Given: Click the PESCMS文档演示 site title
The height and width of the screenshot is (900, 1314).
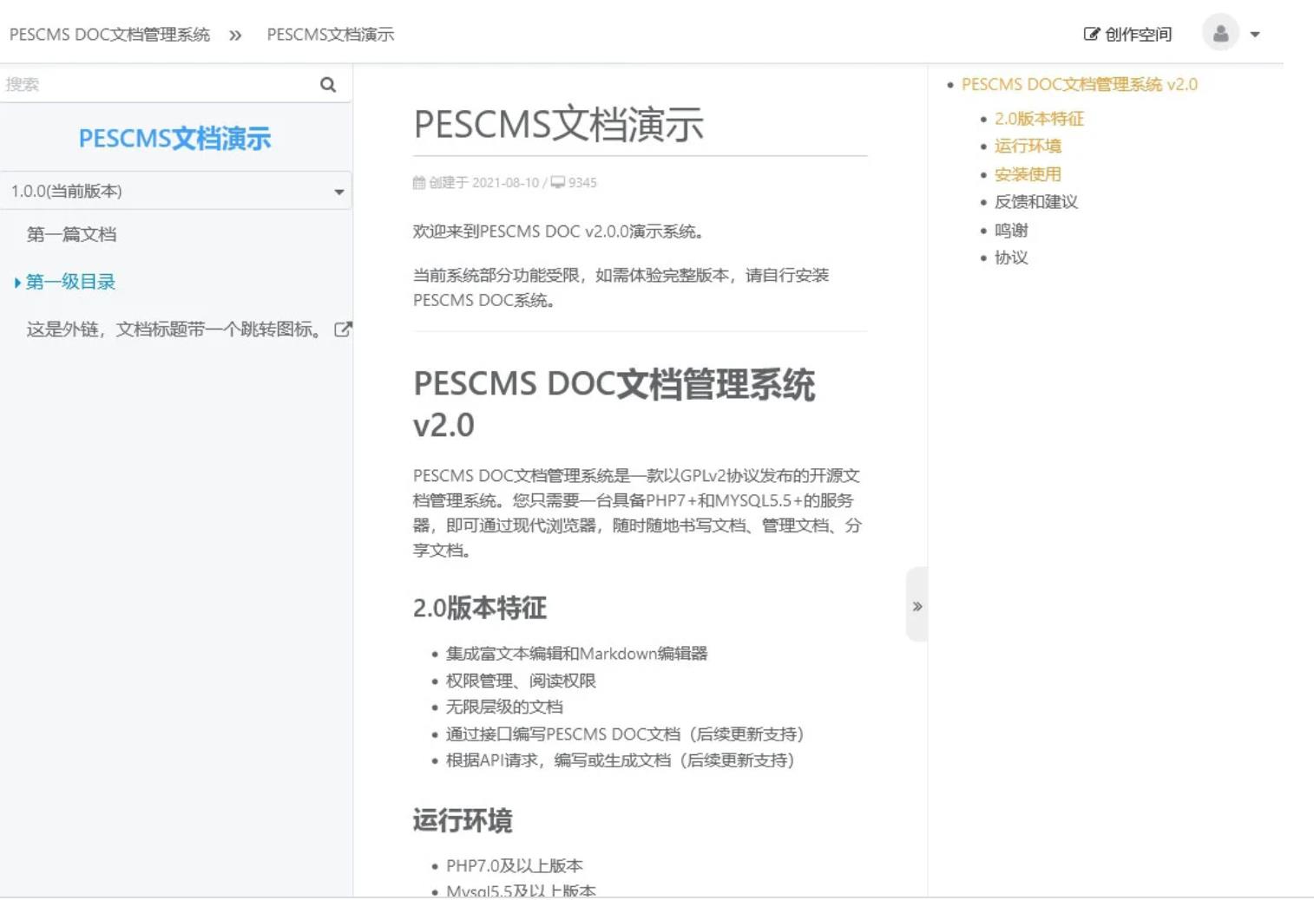Looking at the screenshot, I should 176,137.
